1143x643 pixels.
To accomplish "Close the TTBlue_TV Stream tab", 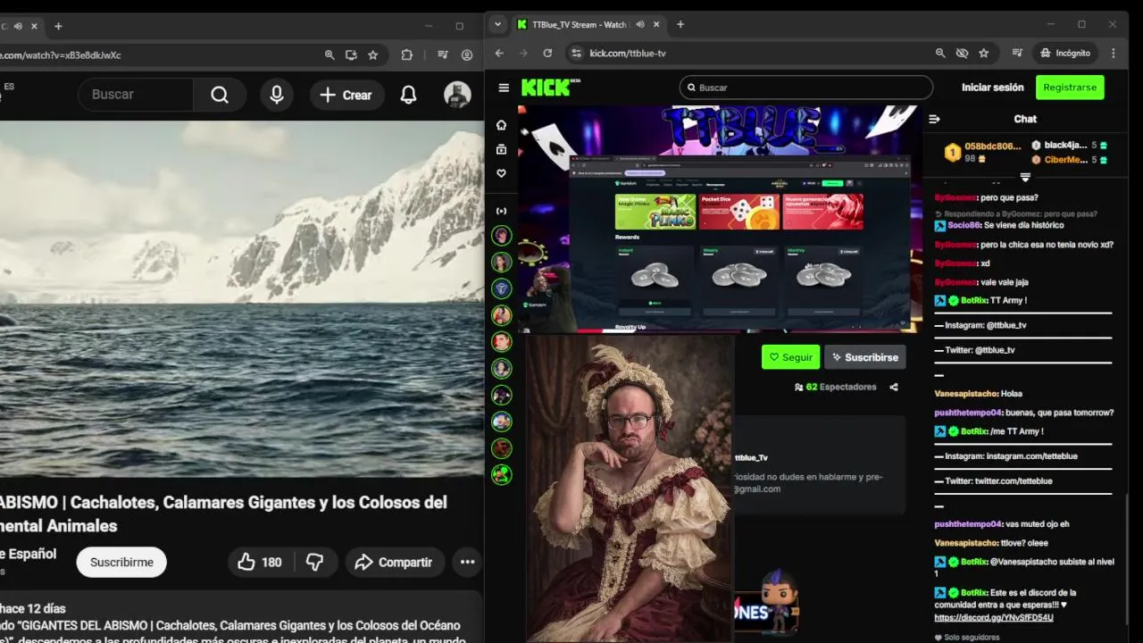I will click(x=657, y=25).
